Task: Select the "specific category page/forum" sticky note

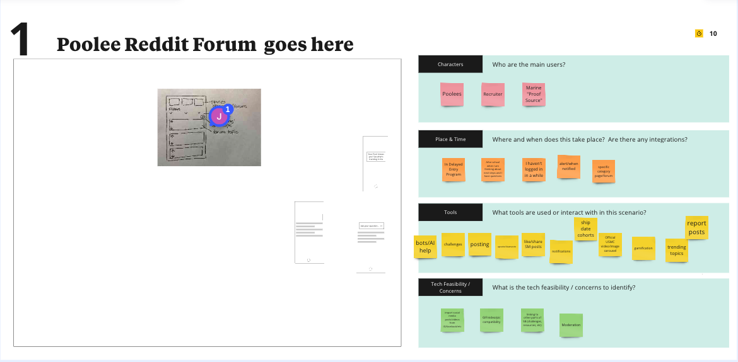Action: coord(604,171)
